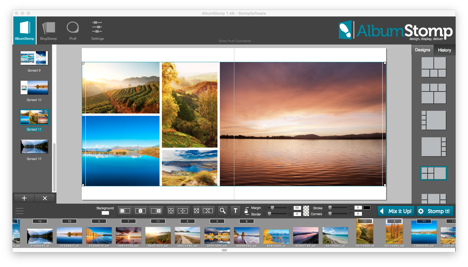Viewport: 468px width, 267px height.
Task: Open the Settings panel
Action: click(97, 30)
